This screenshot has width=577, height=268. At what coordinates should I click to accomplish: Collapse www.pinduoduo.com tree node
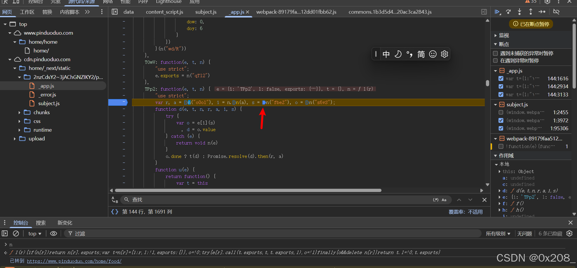pos(10,33)
